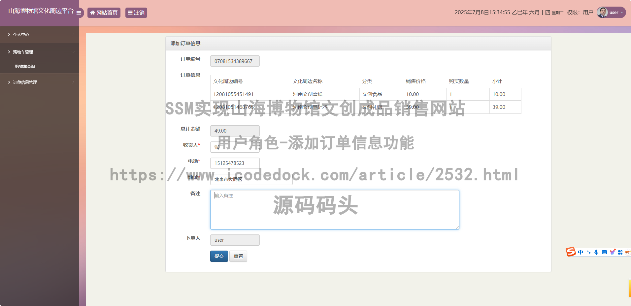
Task: Focus the 下单人 user field
Action: point(235,240)
